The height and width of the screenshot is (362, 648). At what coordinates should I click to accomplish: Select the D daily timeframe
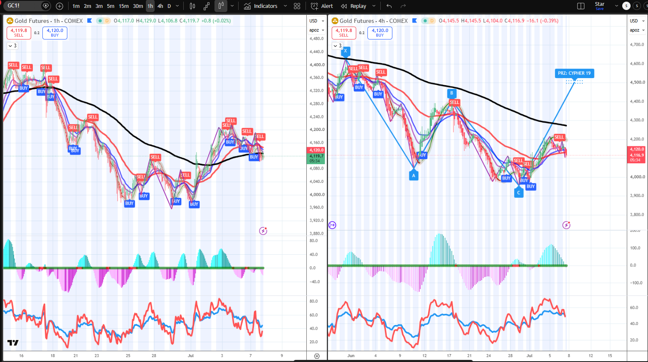coord(169,6)
